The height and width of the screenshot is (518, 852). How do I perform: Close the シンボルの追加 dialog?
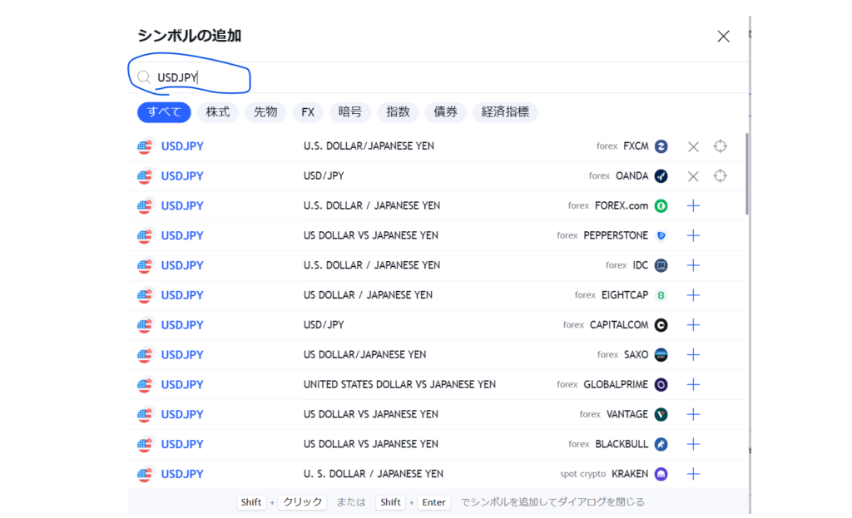723,37
